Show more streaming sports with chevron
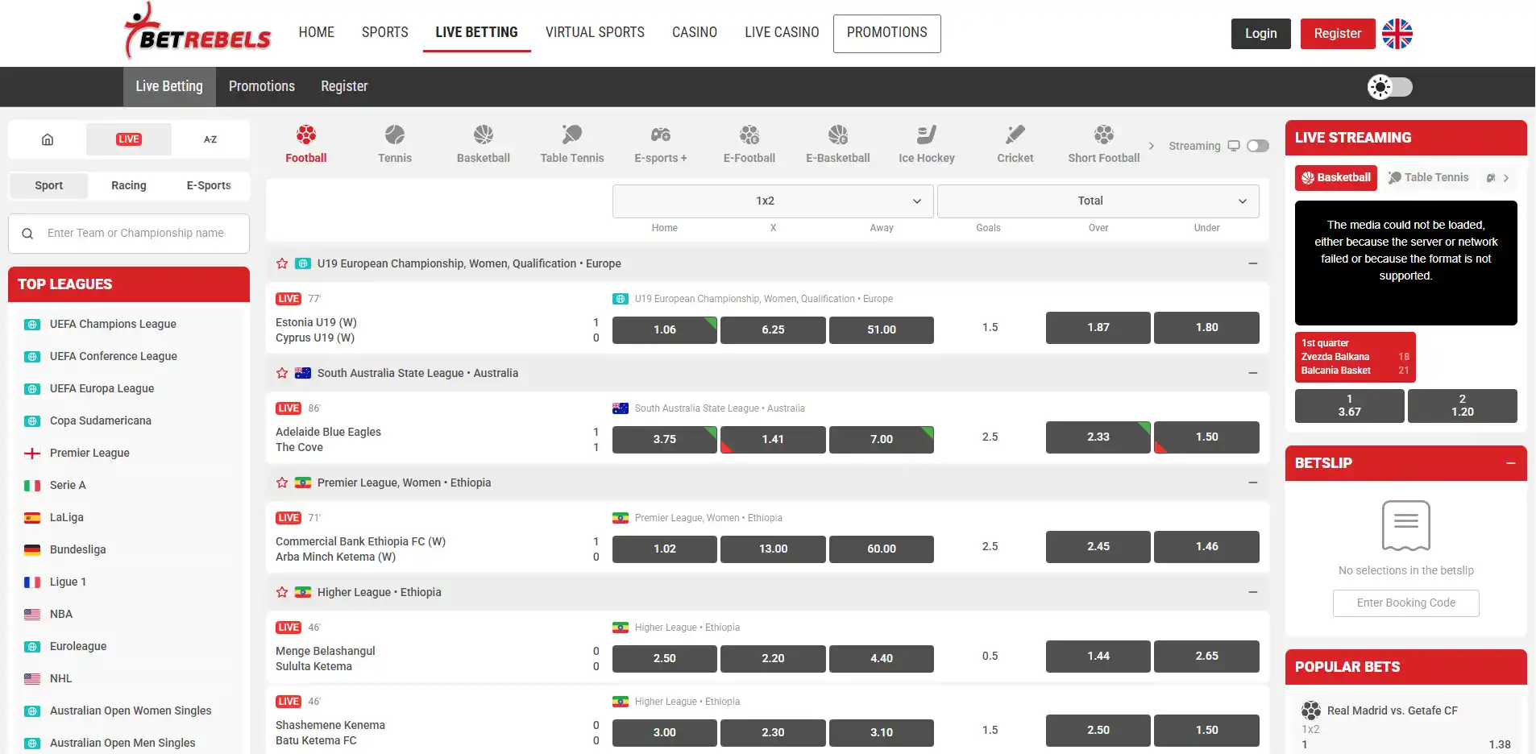The width and height of the screenshot is (1536, 754). (x=1506, y=178)
